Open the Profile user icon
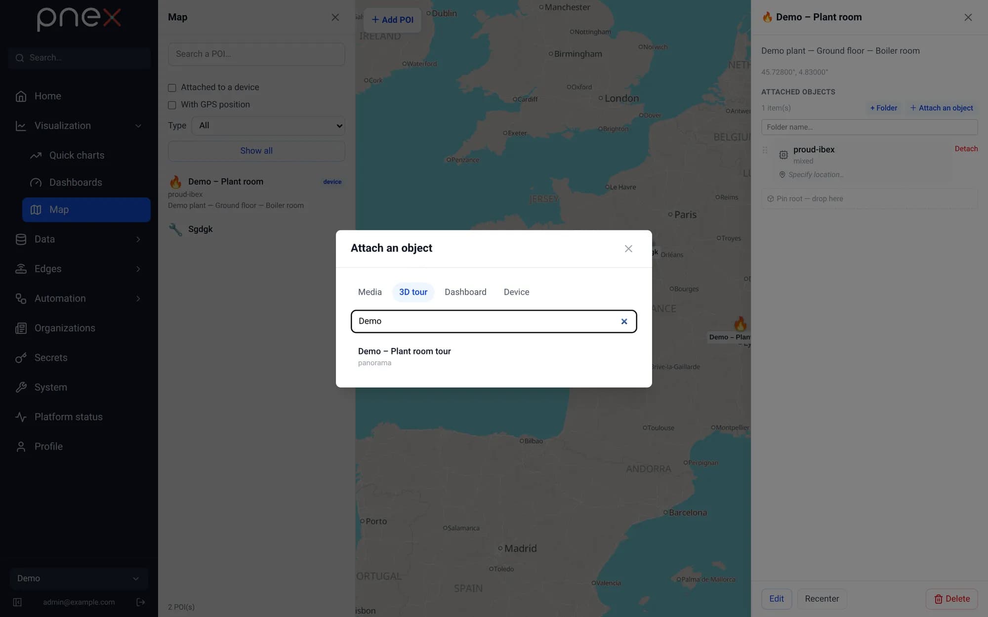 click(21, 447)
